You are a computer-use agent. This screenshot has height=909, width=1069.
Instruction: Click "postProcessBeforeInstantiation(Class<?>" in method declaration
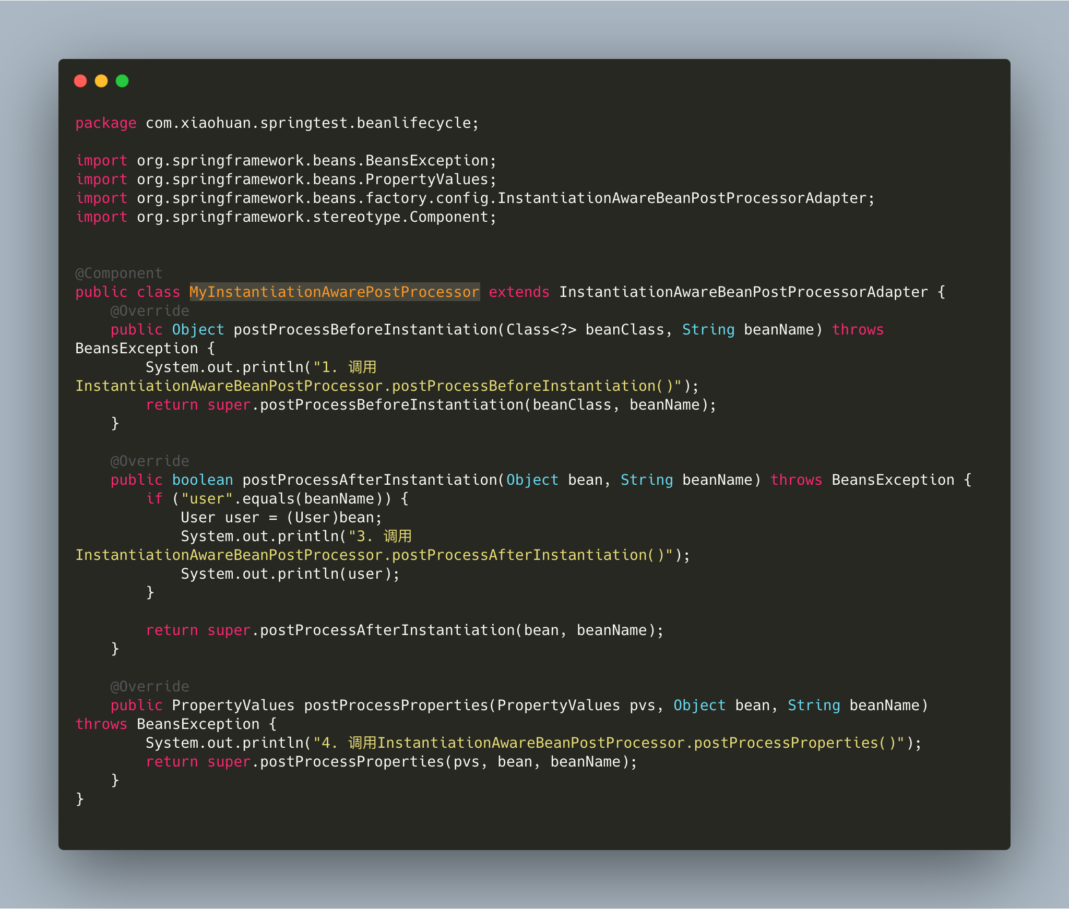tap(405, 330)
